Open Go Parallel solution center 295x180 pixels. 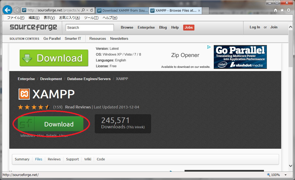[x=52, y=38]
